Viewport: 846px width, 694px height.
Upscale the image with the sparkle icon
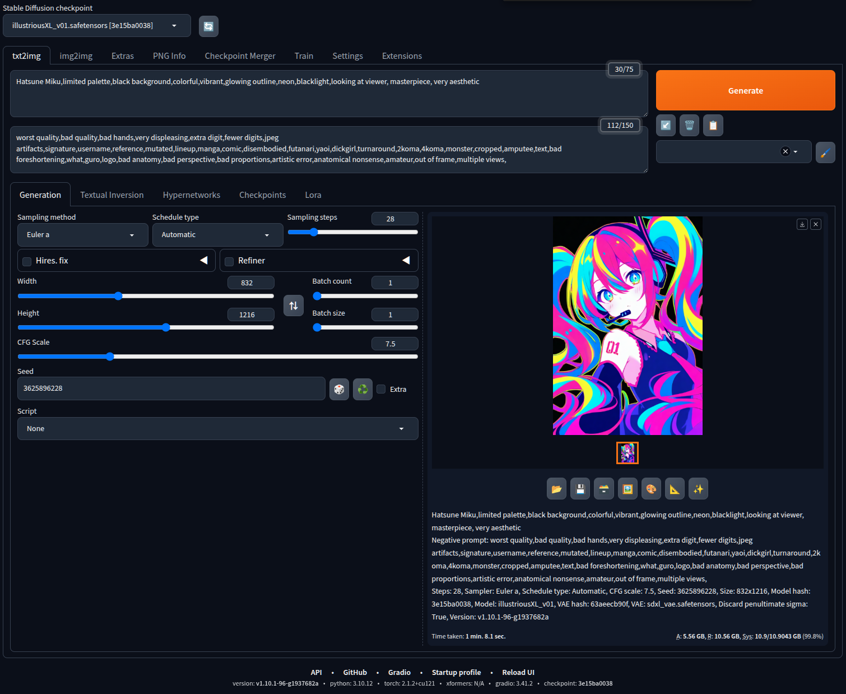point(698,489)
